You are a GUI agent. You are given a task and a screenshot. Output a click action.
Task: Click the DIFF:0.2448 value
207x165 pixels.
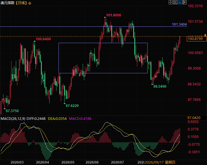(36, 119)
